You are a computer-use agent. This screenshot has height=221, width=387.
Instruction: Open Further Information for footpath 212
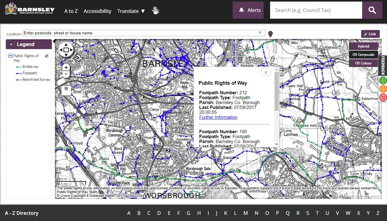click(218, 117)
